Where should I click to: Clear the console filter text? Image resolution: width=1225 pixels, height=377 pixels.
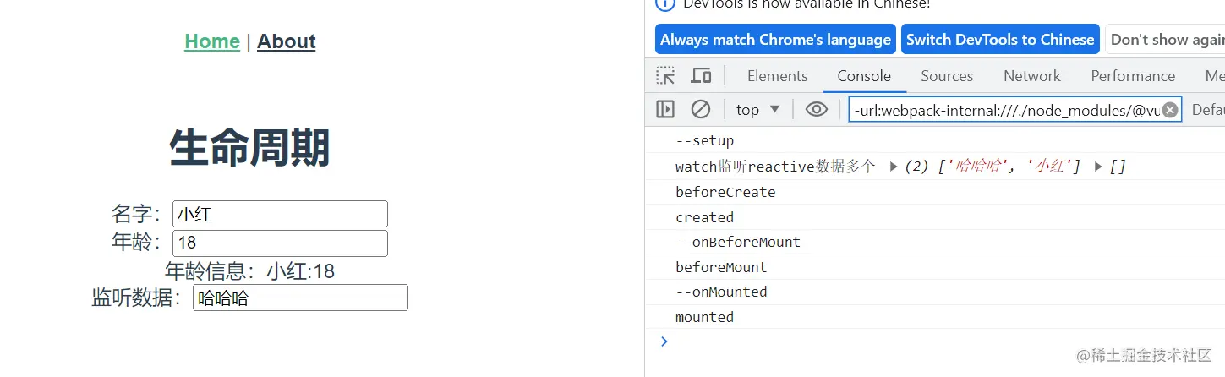[1170, 110]
